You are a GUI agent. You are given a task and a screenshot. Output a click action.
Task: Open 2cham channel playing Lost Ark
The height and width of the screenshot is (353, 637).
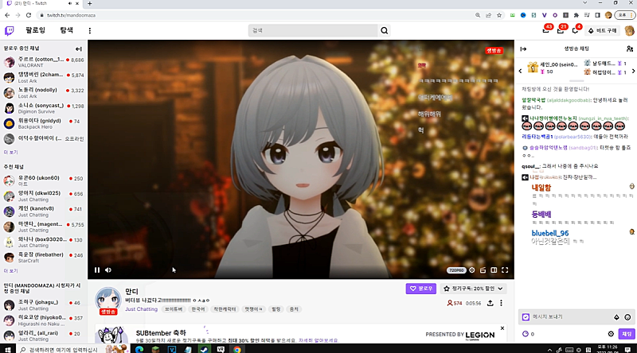coord(44,77)
